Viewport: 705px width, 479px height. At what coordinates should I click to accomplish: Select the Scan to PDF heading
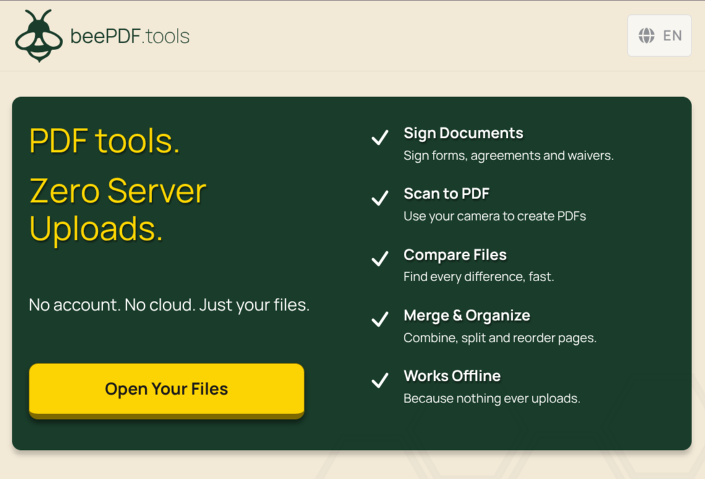coord(446,193)
